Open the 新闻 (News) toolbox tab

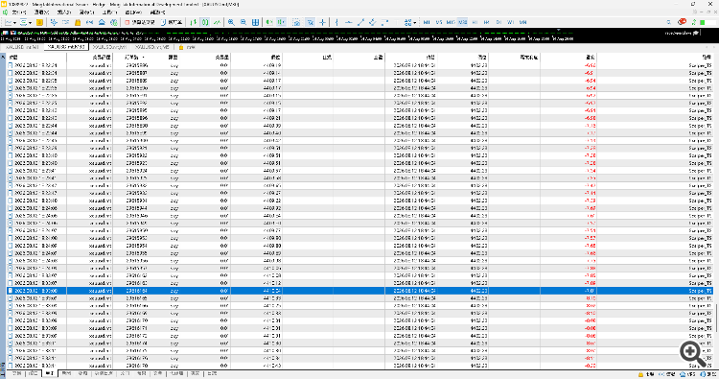(66, 373)
